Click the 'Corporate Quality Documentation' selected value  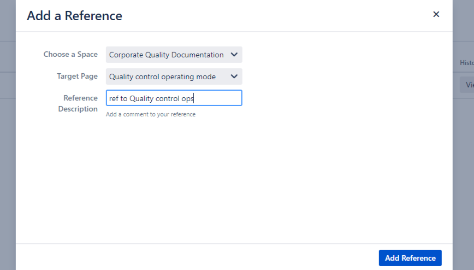pos(166,55)
